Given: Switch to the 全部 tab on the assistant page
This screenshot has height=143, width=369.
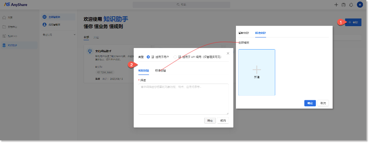Looking at the screenshot, I should [x=86, y=37].
